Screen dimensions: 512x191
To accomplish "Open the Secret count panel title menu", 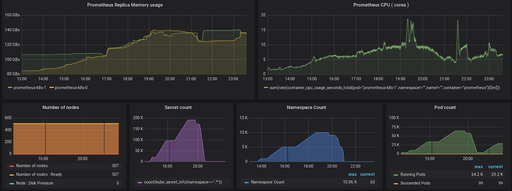I will click(178, 107).
